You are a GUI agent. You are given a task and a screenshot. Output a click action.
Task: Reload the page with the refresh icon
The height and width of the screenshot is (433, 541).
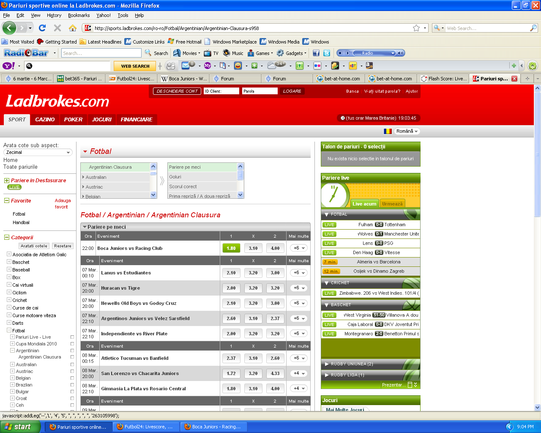42,28
